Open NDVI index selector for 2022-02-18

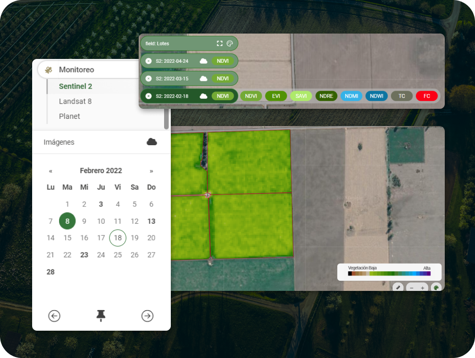[223, 96]
